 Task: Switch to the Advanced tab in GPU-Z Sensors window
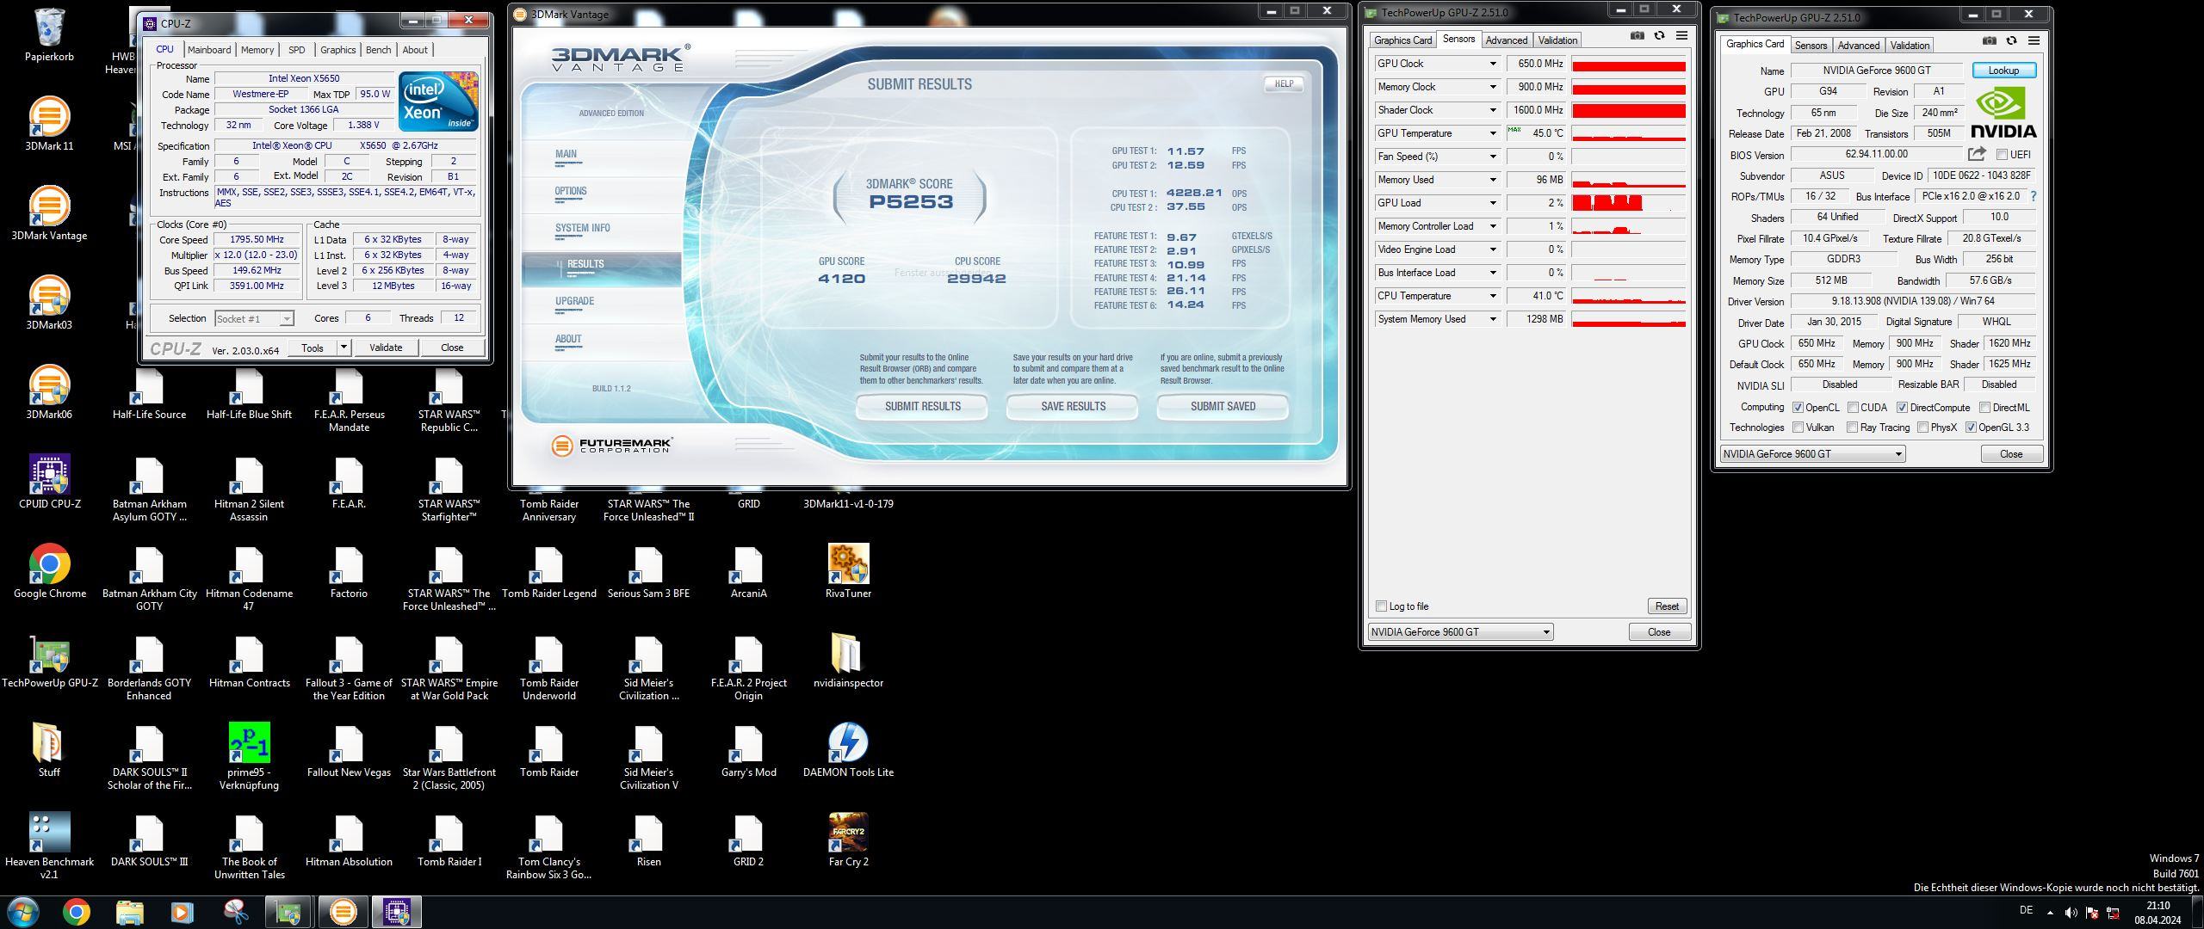pos(1506,40)
